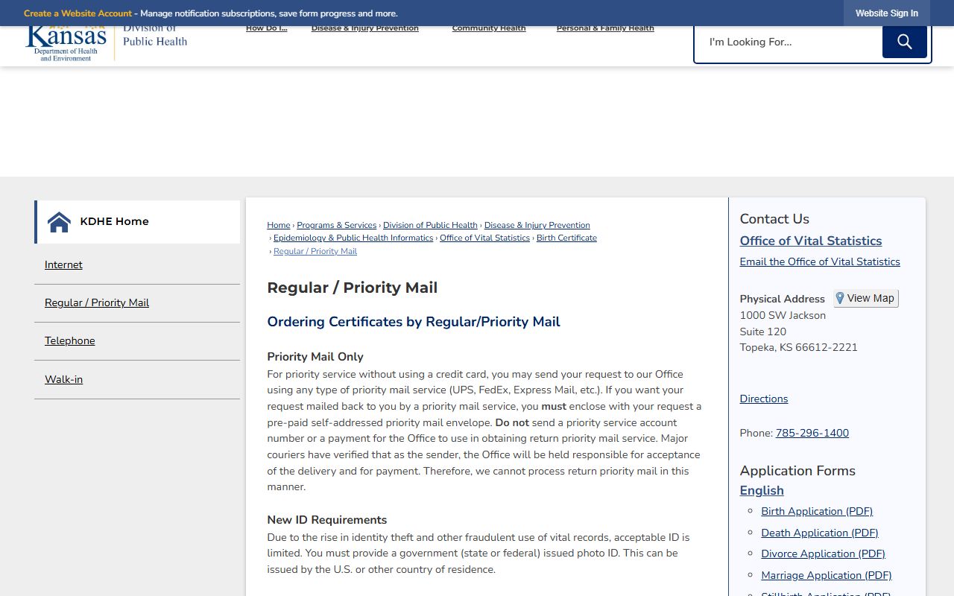
Task: Click the 'Application Forms' heading
Action: pos(797,471)
